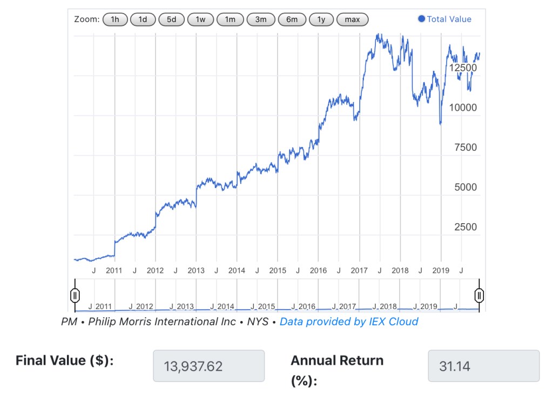Switch zoom to 1w
The width and height of the screenshot is (553, 415).
(200, 19)
